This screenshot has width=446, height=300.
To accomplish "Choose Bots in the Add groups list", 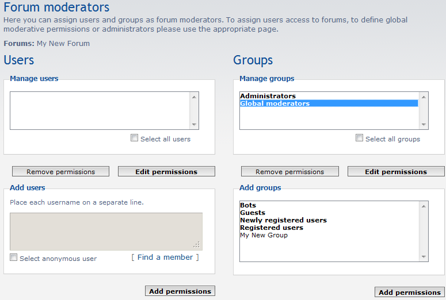I will pos(248,205).
